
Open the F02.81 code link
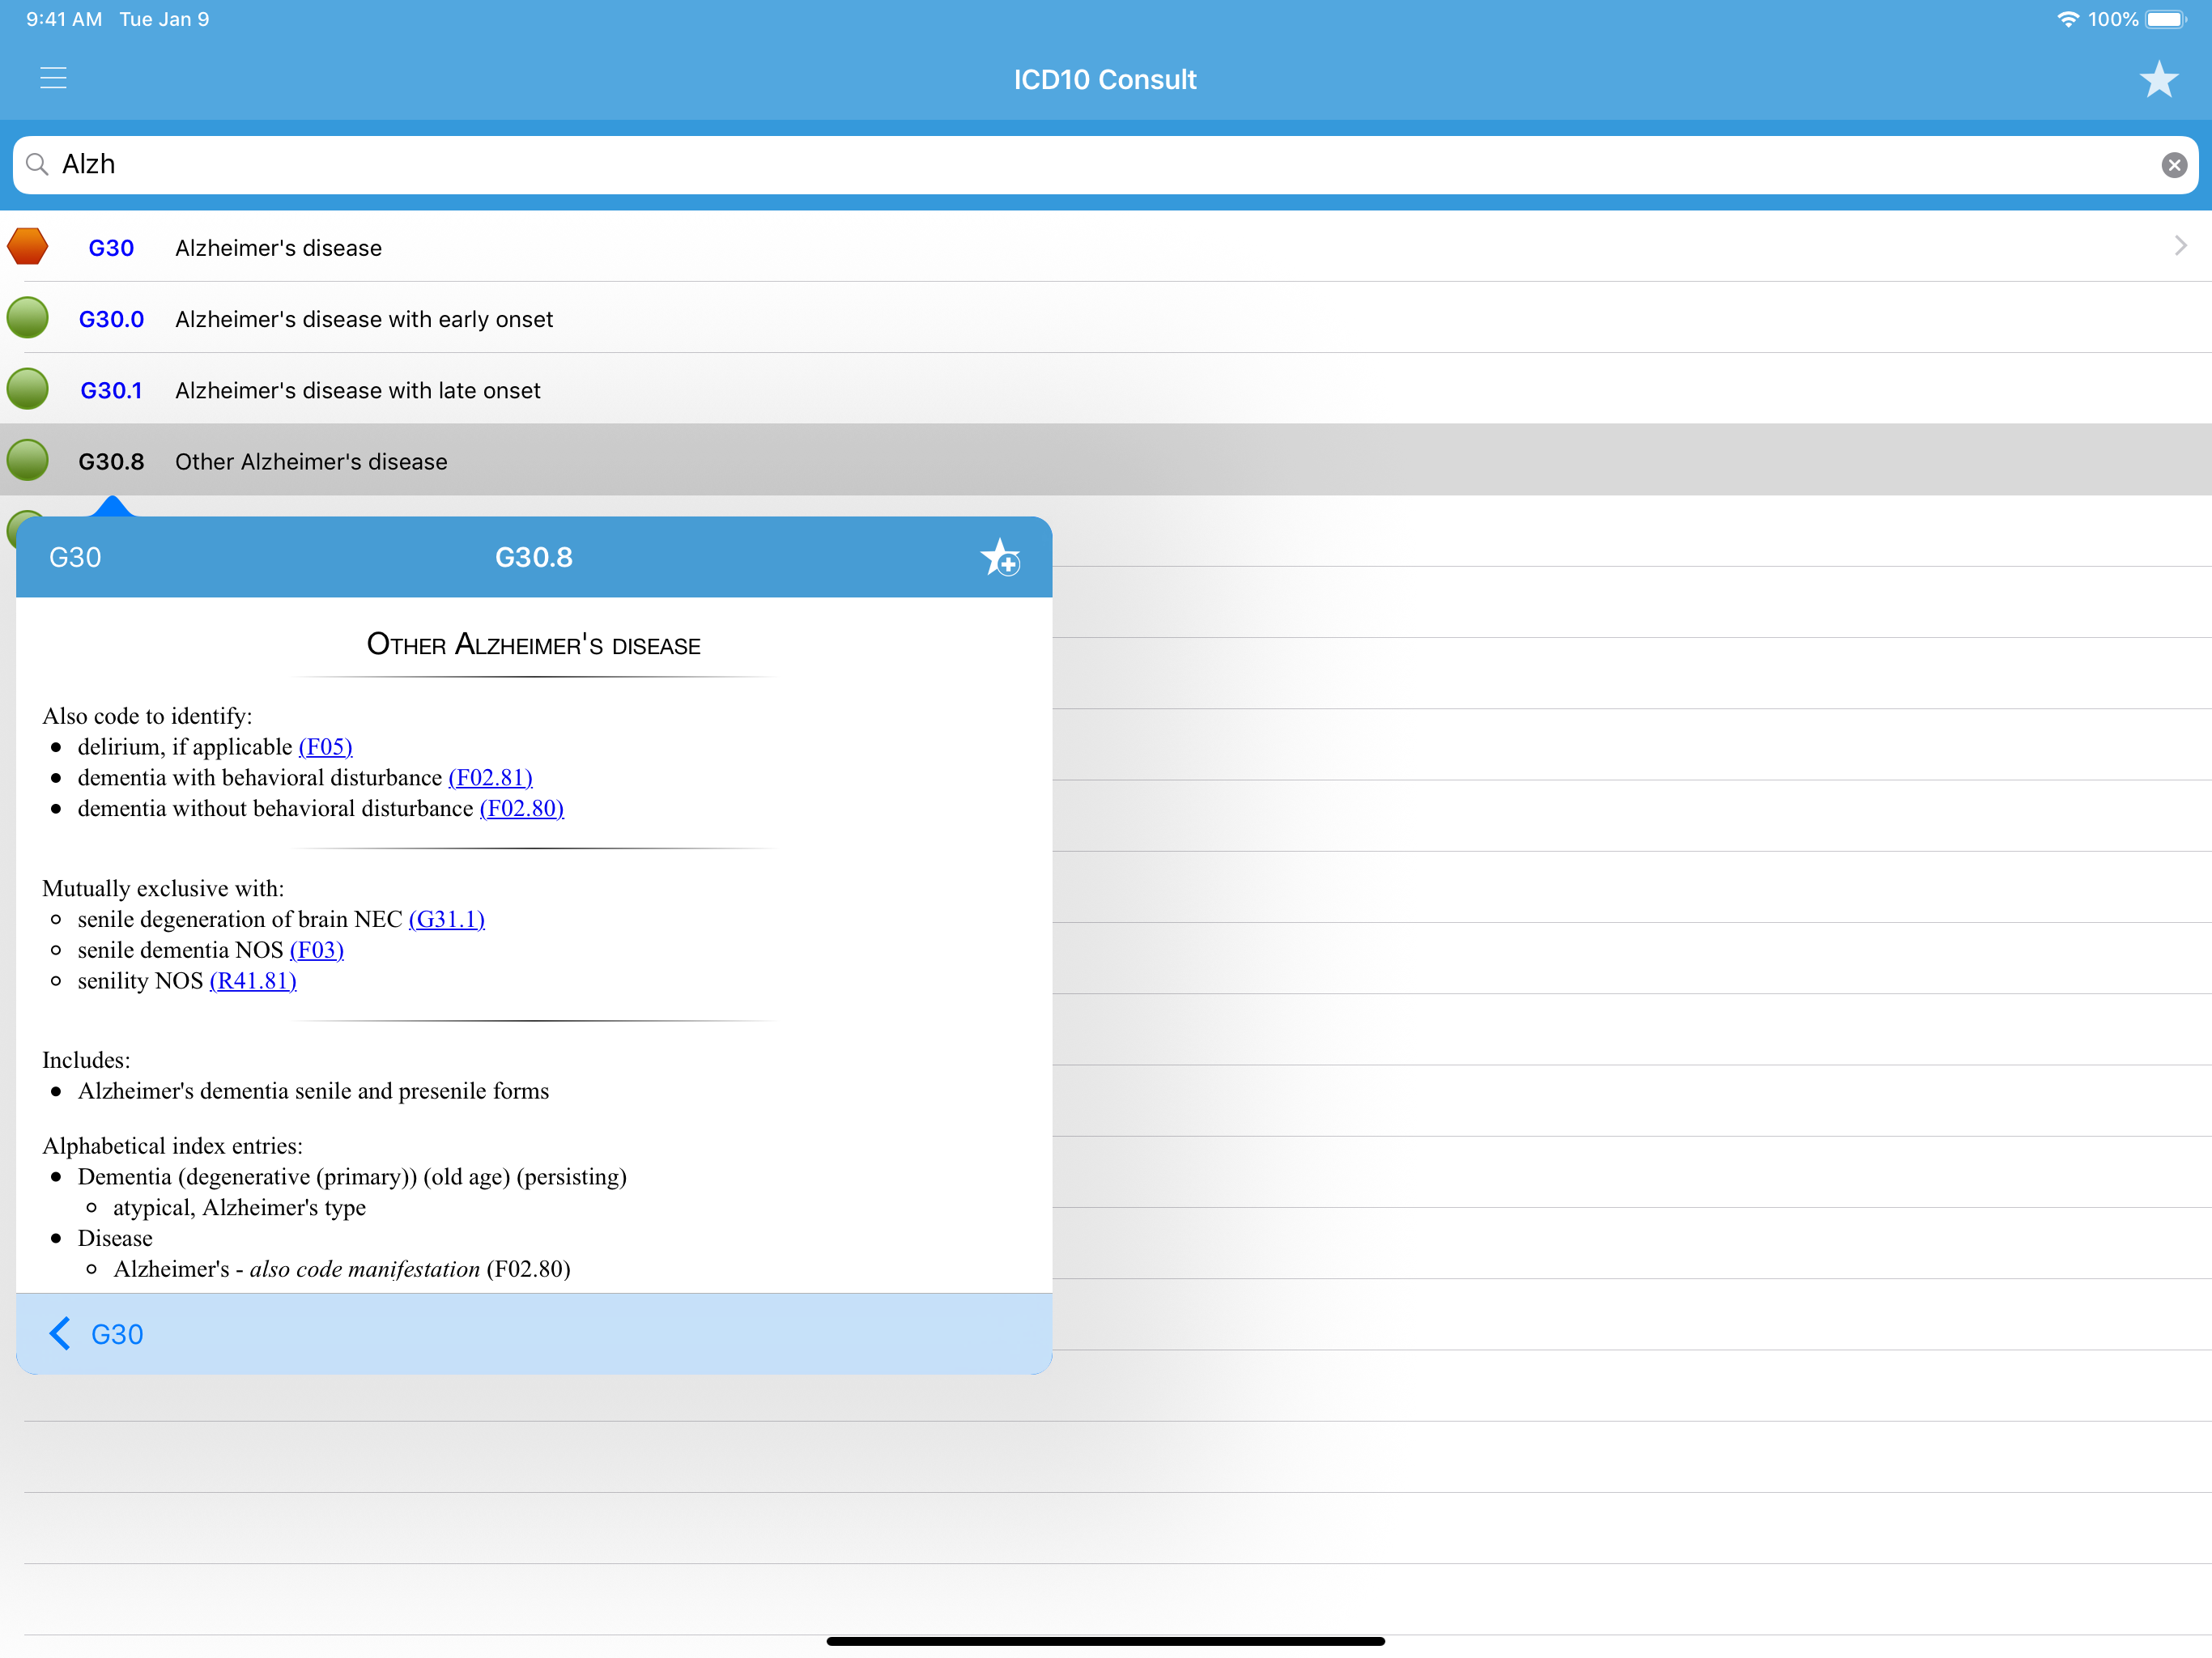click(x=490, y=778)
